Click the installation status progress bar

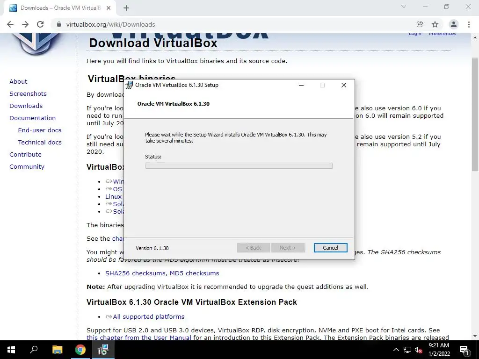click(239, 166)
